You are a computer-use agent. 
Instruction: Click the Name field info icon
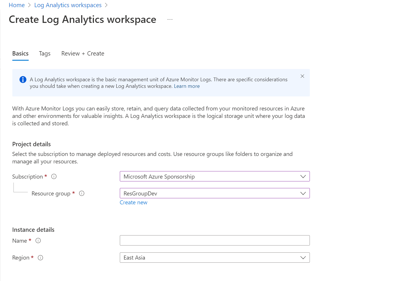click(38, 241)
